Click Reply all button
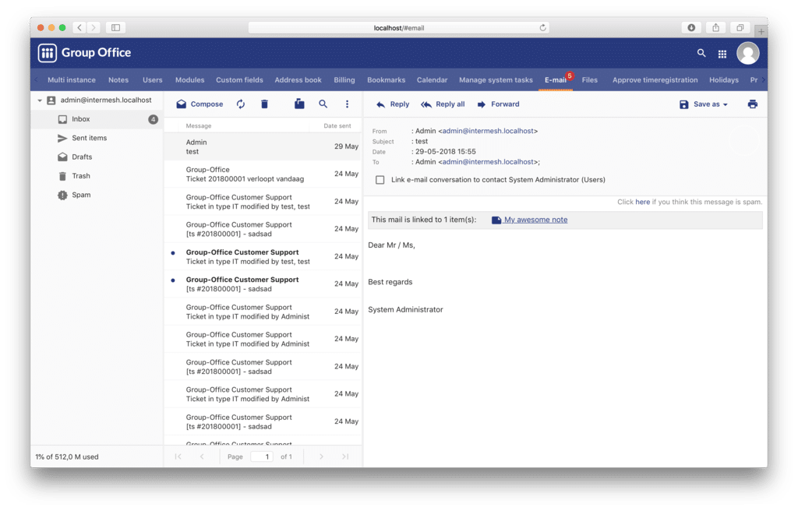Screen dimensions: 798x511 (443, 104)
